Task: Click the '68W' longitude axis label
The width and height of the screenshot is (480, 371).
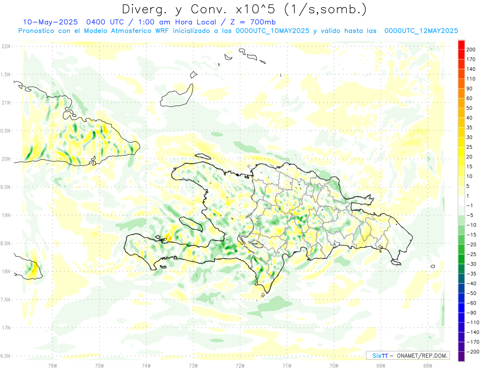Action: pyautogui.click(x=428, y=365)
